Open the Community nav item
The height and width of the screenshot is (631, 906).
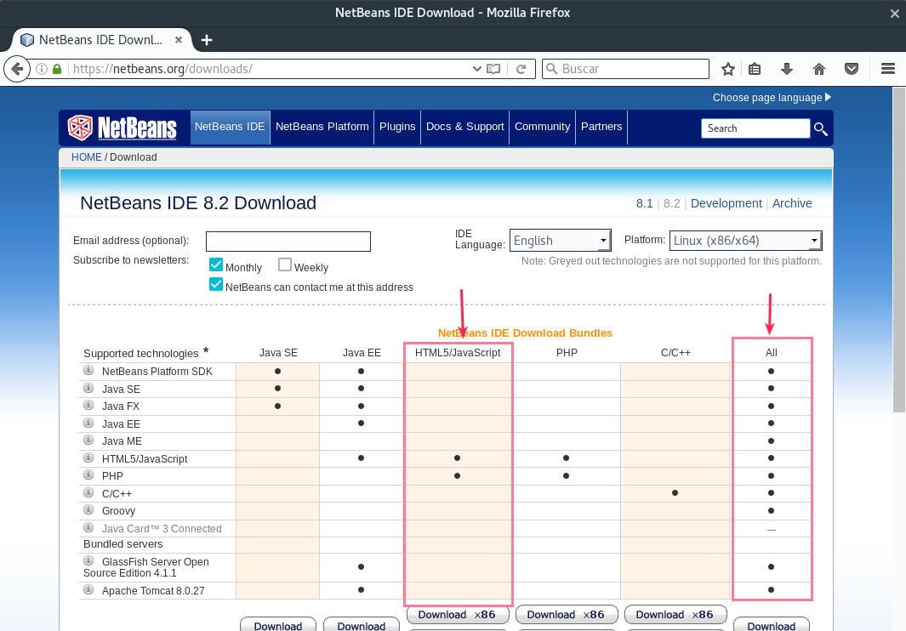(x=542, y=127)
